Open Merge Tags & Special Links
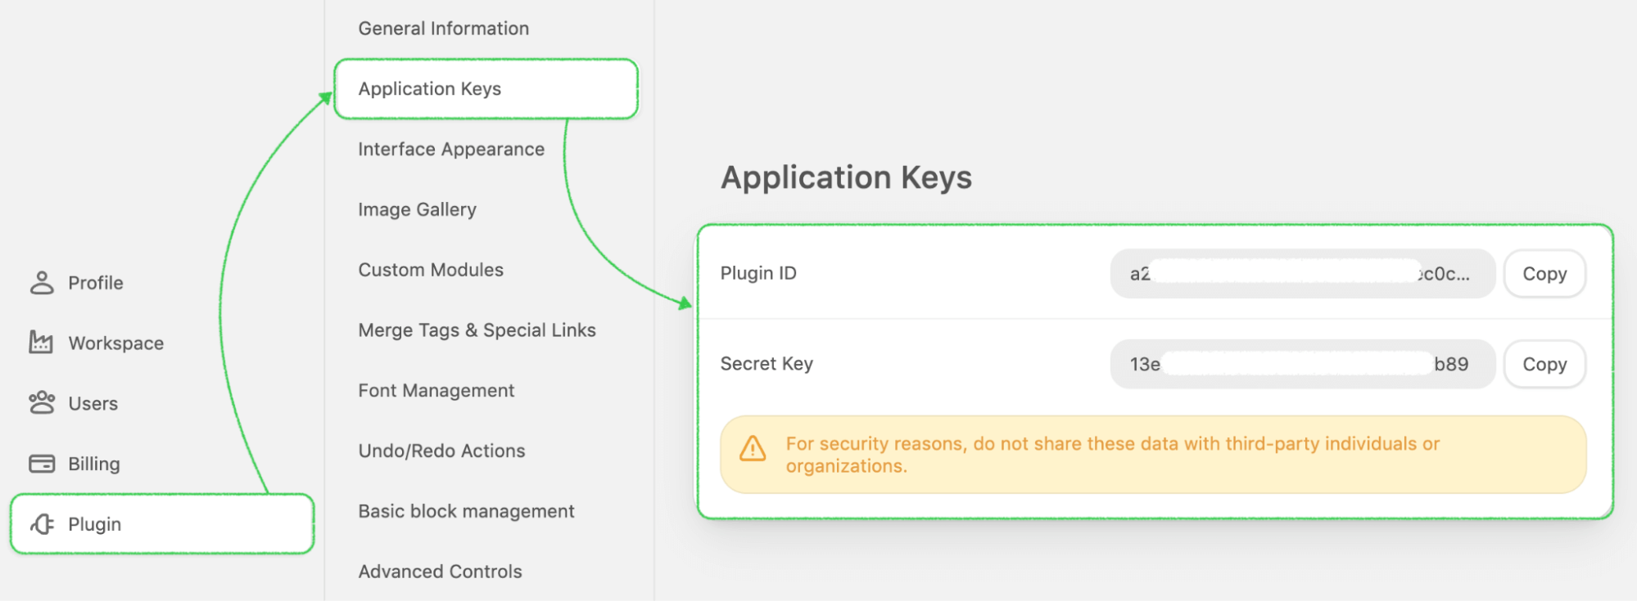Viewport: 1637px width, 601px height. (x=477, y=330)
